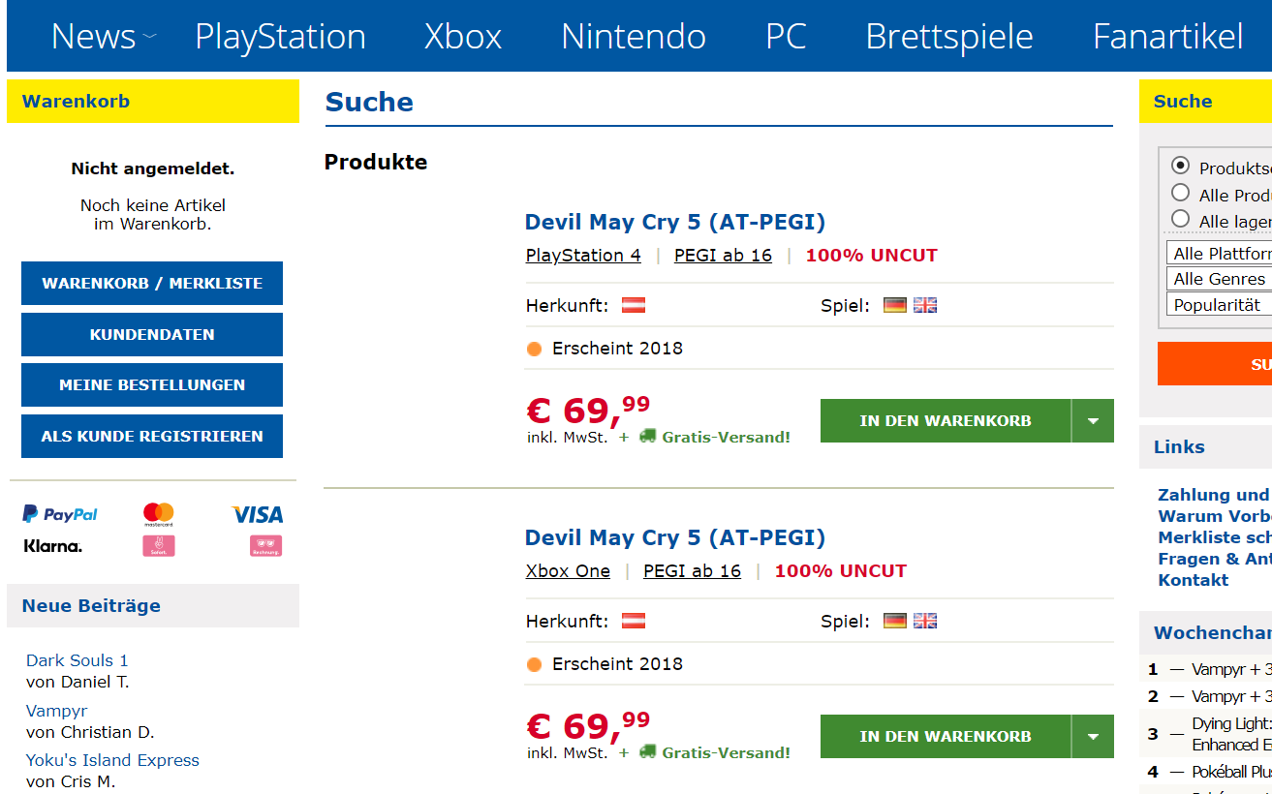Click 'Als Kunde registrieren' button
The image size is (1272, 794).
click(x=152, y=437)
